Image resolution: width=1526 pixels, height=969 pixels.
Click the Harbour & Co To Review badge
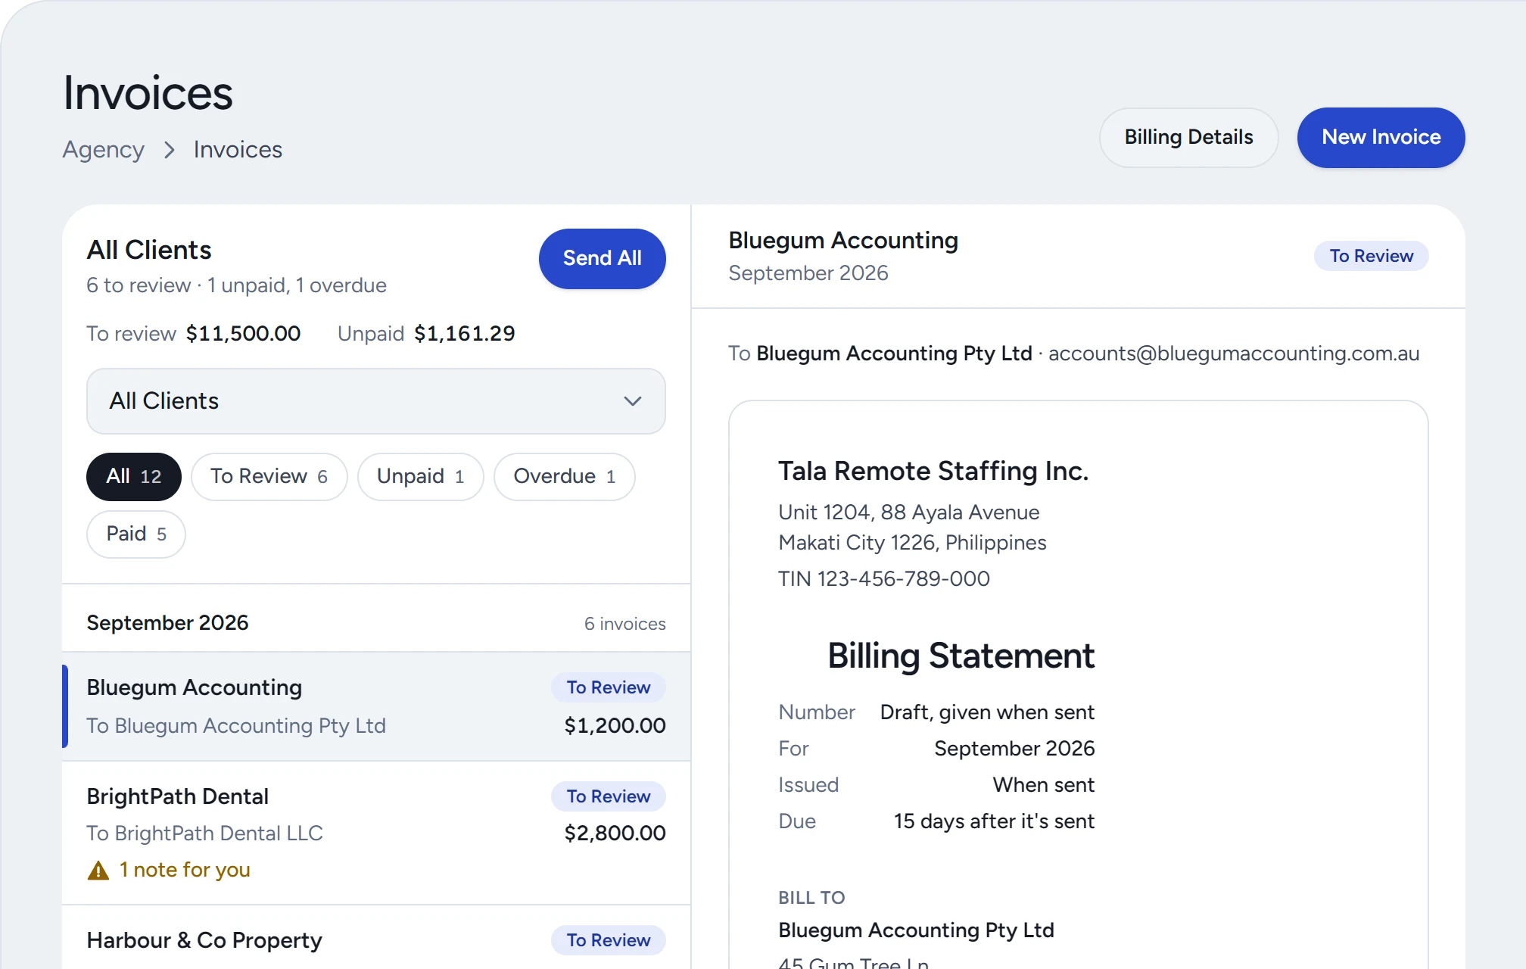[x=609, y=940]
